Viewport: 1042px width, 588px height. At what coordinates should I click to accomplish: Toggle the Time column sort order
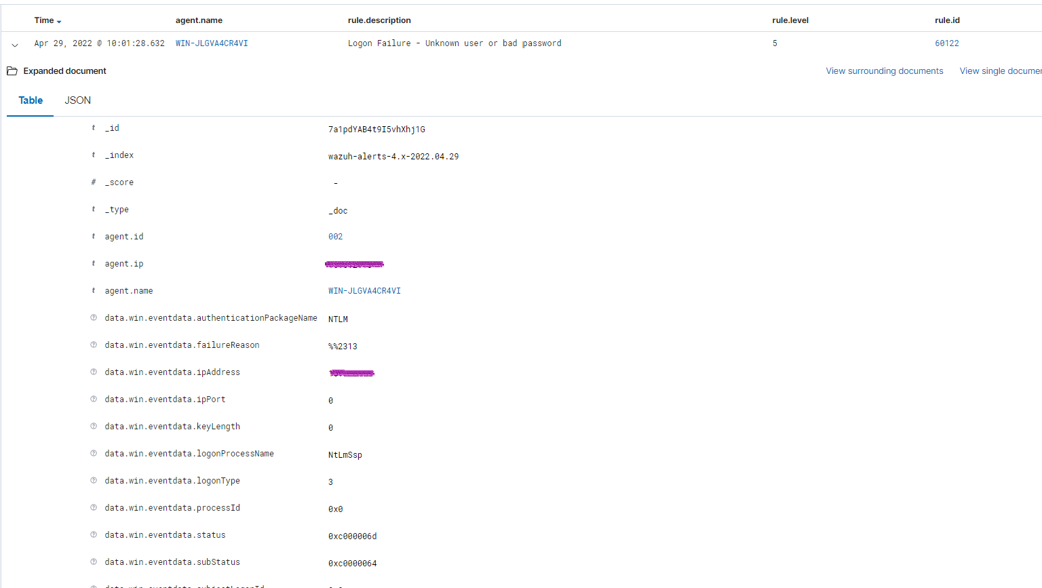point(47,20)
